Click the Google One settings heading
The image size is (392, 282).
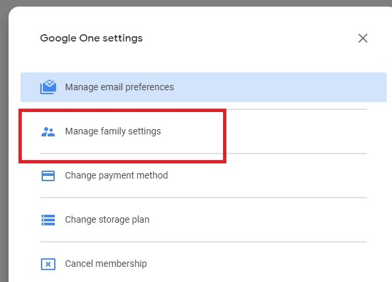click(x=91, y=38)
